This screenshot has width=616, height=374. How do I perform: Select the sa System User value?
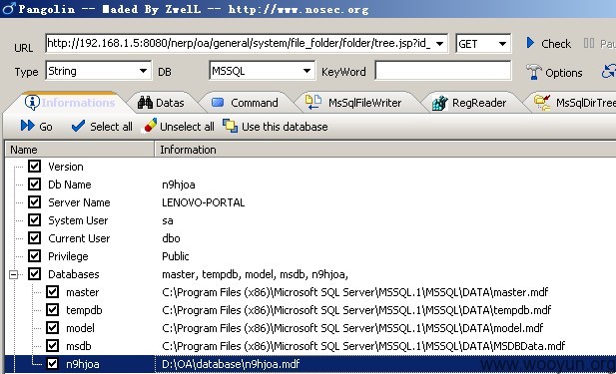168,221
